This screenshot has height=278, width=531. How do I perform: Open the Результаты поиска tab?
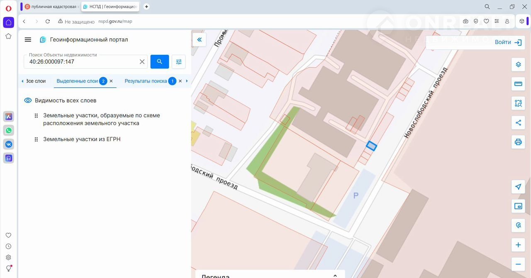[146, 81]
